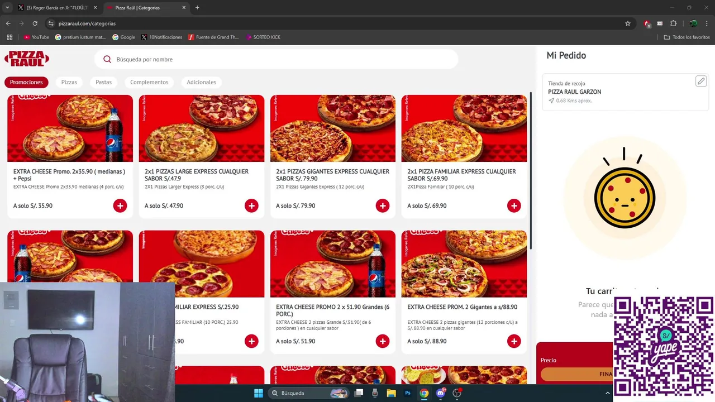This screenshot has height=402, width=715.
Task: Click price text A solo S/. 88.90
Action: (x=427, y=341)
